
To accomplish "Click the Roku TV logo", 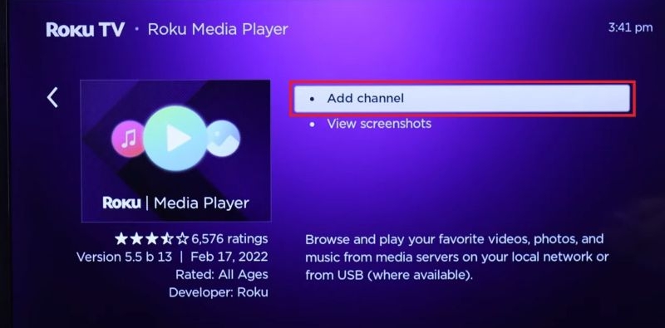I will pos(86,30).
